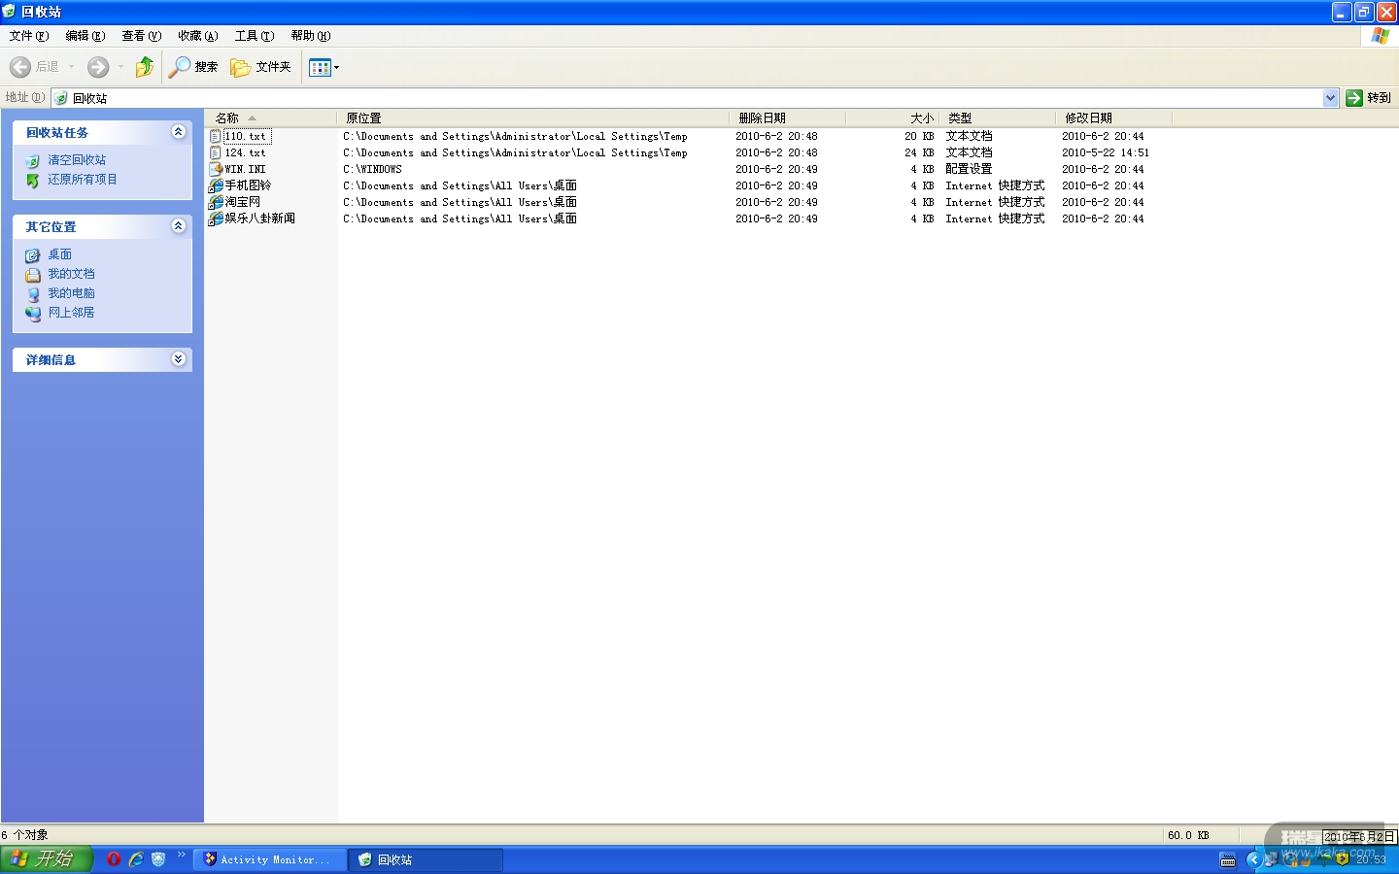The height and width of the screenshot is (874, 1399).
Task: Click the Go (转到) button
Action: click(1368, 98)
